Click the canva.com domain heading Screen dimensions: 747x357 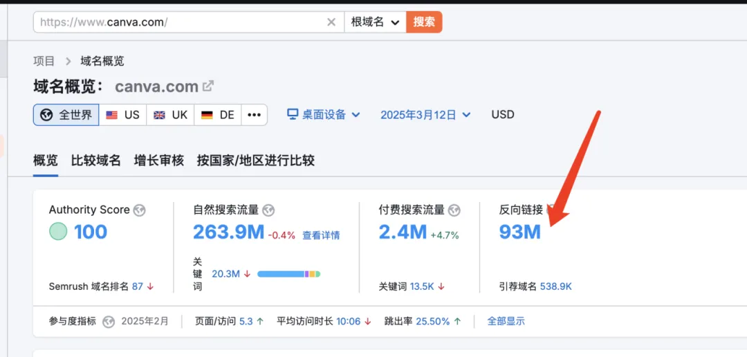point(157,86)
